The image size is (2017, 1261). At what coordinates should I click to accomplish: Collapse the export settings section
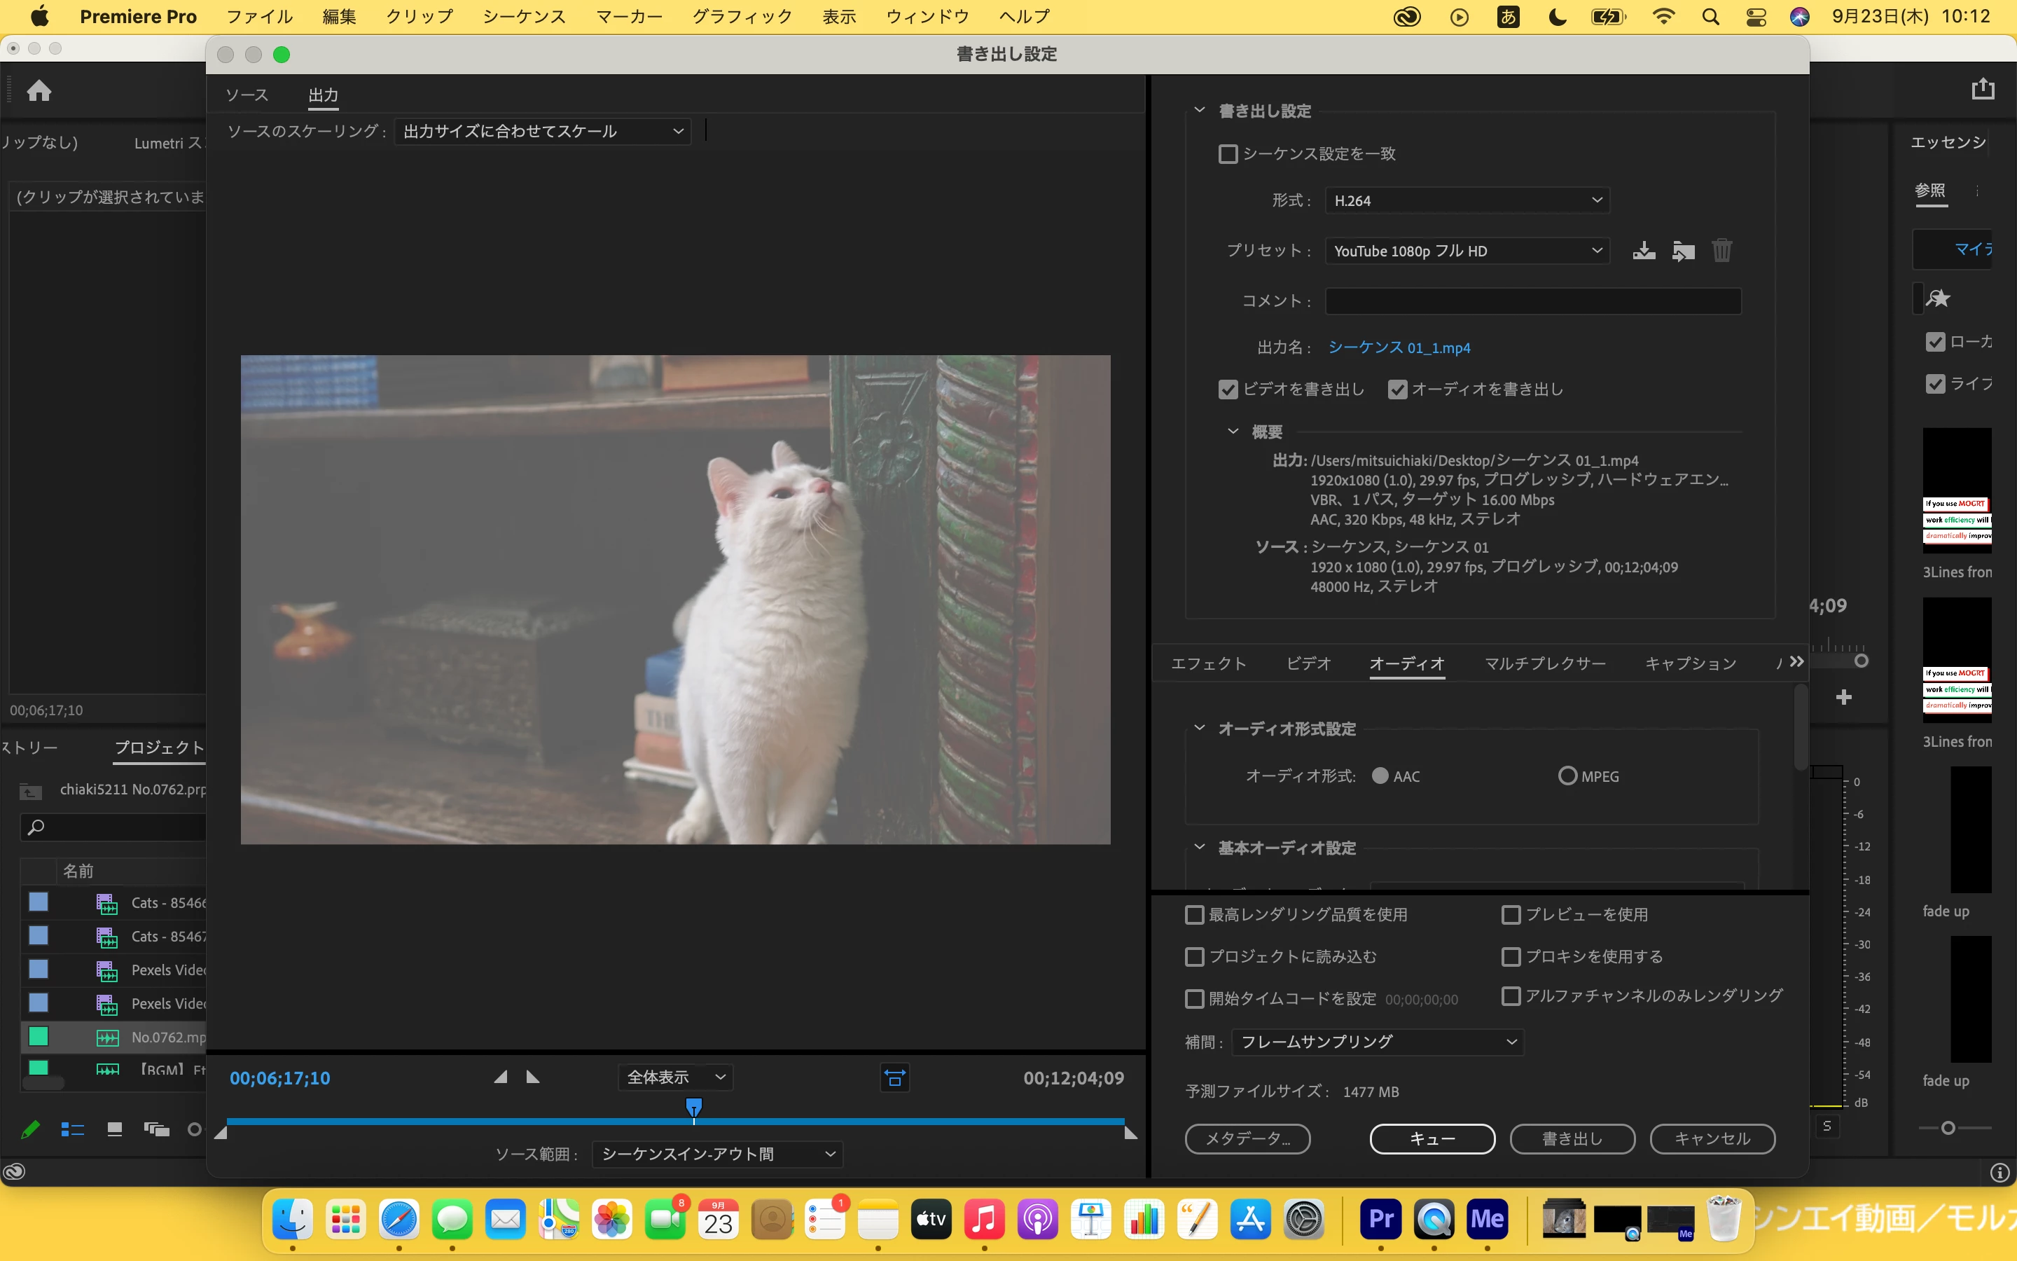(1200, 110)
